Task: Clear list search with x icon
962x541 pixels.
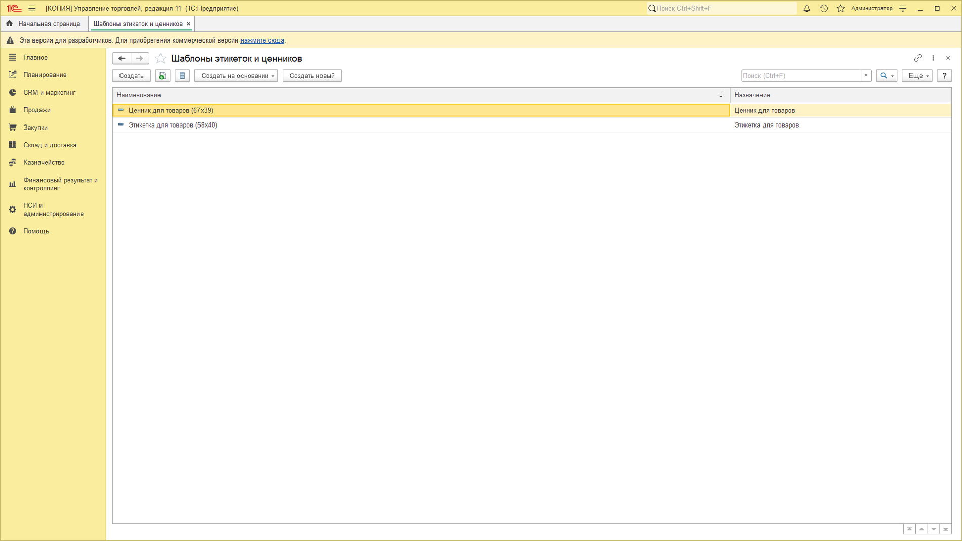Action: coord(866,76)
